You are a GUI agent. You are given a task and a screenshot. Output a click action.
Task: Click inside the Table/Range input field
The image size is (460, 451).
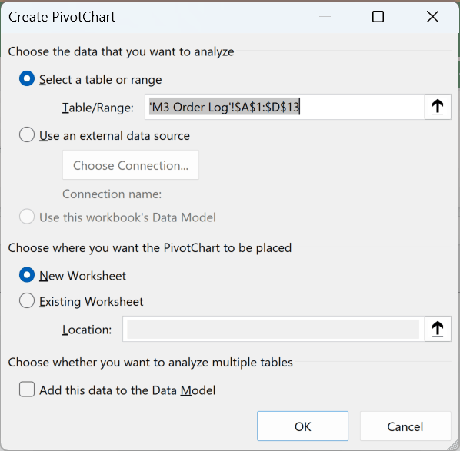tap(285, 107)
